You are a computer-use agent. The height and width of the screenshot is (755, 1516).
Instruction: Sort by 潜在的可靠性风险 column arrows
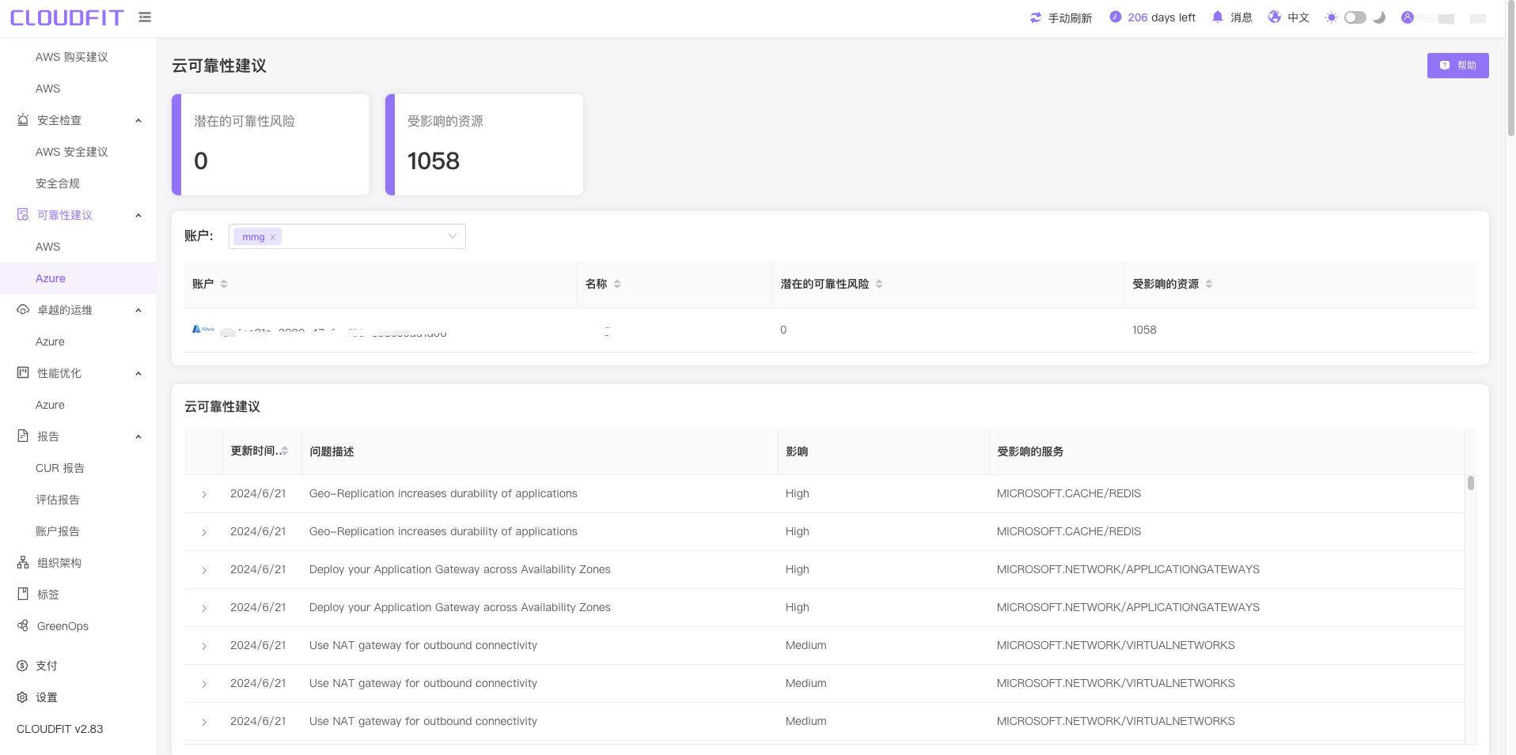coord(879,284)
